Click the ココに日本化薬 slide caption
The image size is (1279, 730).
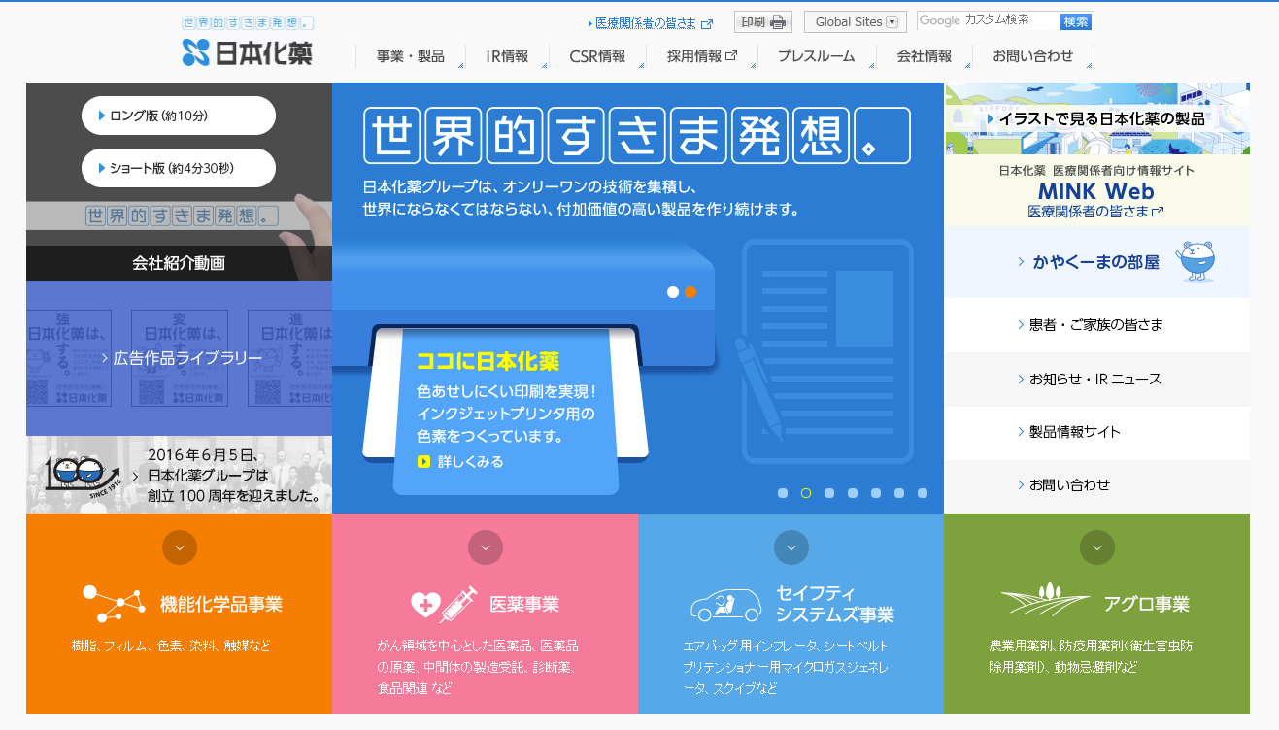488,362
